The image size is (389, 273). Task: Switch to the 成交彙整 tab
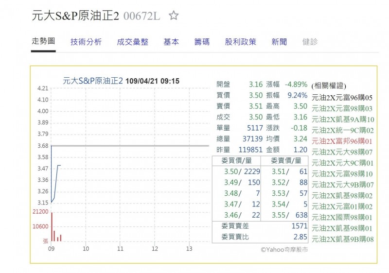pyautogui.click(x=132, y=42)
